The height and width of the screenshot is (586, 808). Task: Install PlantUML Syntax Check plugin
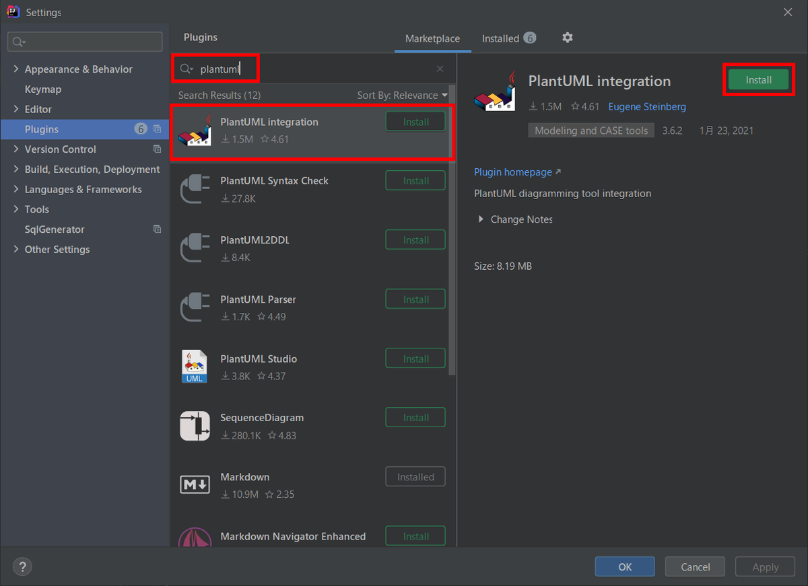415,180
